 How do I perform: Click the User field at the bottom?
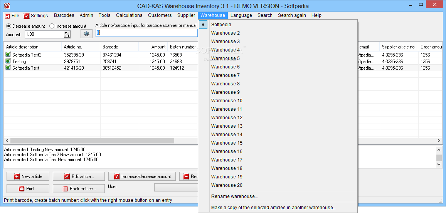pyautogui.click(x=176, y=188)
